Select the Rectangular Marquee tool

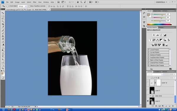coord(3,16)
